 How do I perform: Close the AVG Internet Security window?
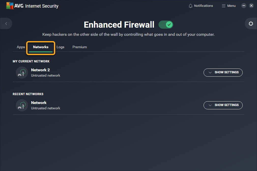(251, 6)
